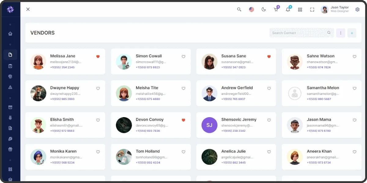Viewport: 367px width, 183px height.
Task: Favorite Jason Mama with heart
Action: click(354, 120)
